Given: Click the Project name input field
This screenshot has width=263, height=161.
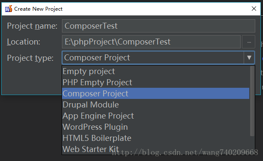Looking at the screenshot, I should pos(158,26).
